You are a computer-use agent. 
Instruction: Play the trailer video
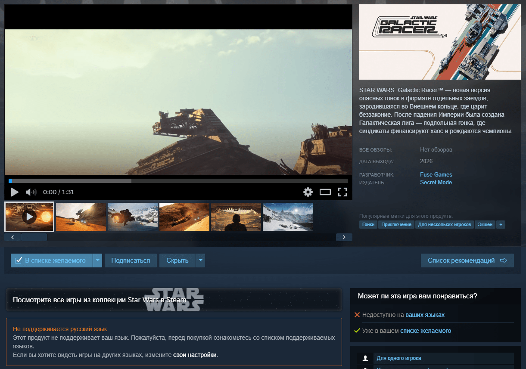click(15, 192)
